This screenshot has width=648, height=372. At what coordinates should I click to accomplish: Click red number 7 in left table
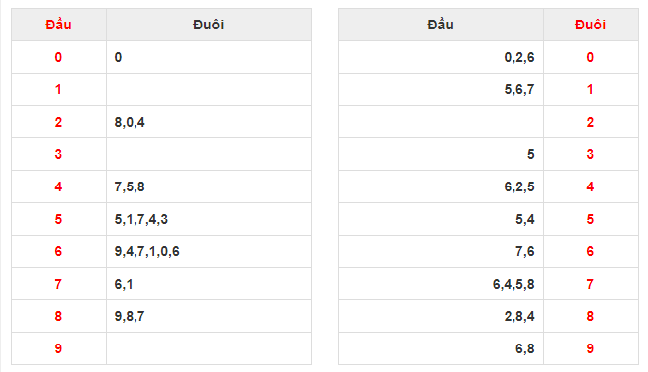[x=58, y=284]
